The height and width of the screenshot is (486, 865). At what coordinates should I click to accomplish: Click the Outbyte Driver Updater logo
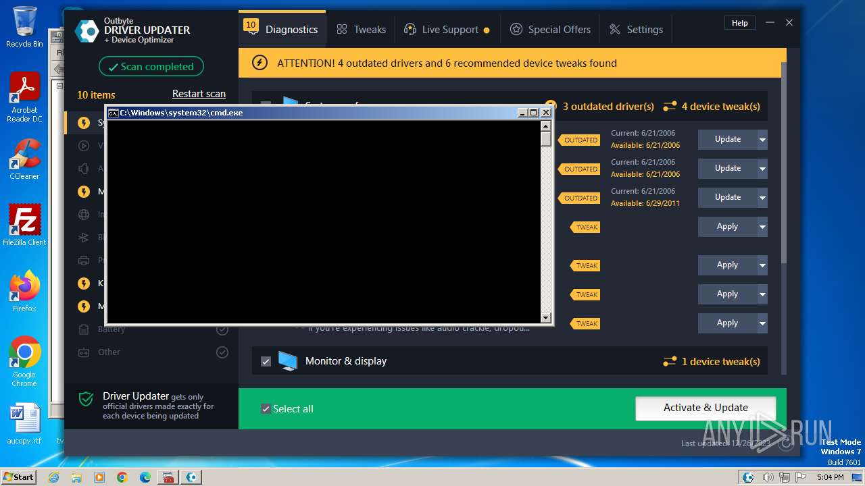(x=86, y=31)
